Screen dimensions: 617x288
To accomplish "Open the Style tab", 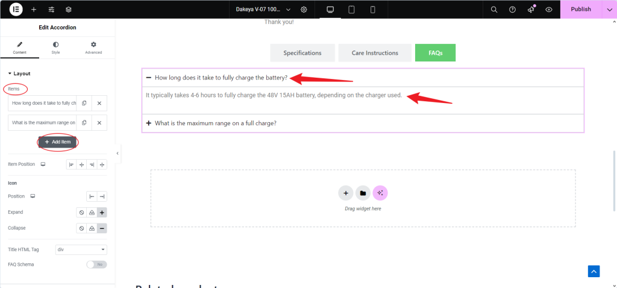I will (x=55, y=48).
